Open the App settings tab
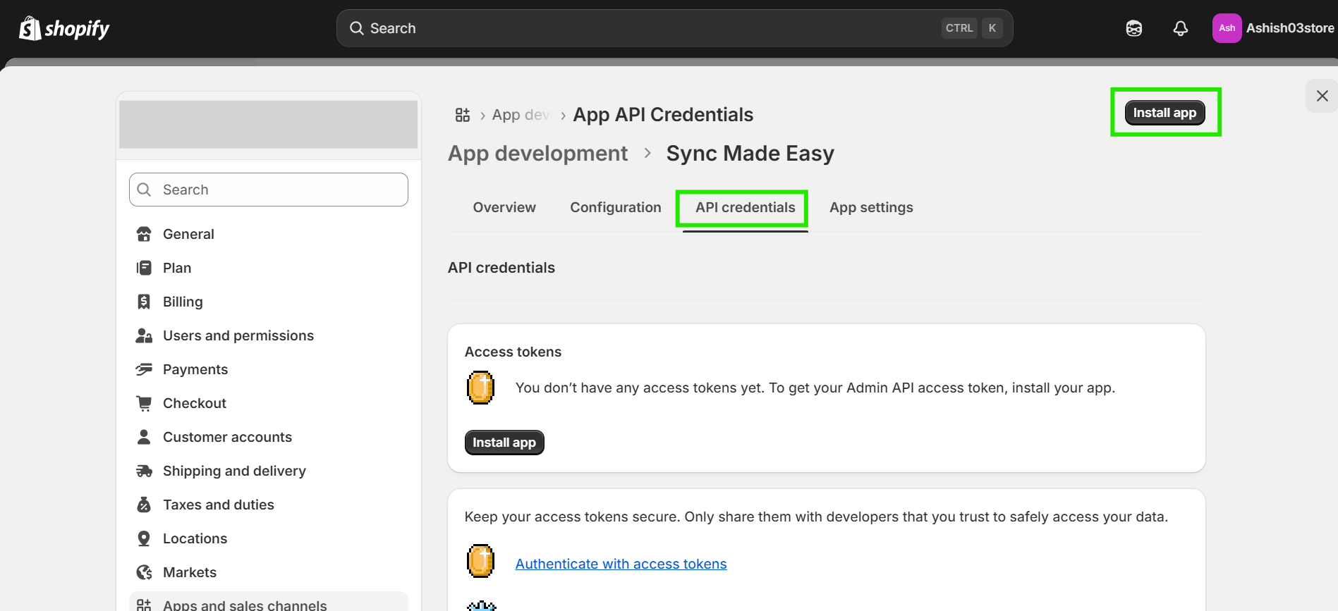This screenshot has height=611, width=1338. point(871,207)
